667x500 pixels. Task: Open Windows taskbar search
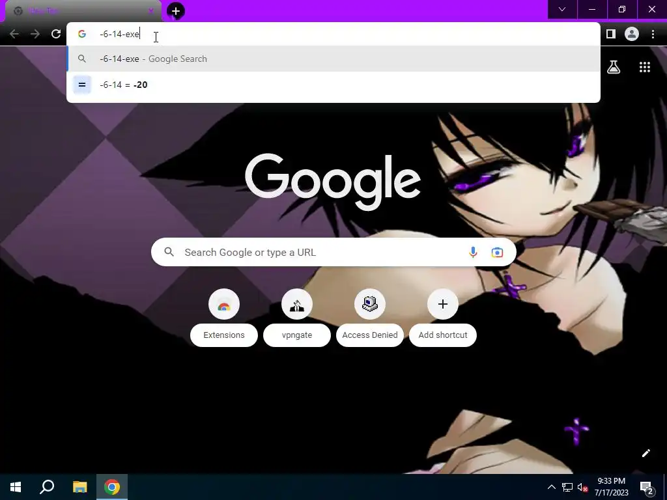click(x=47, y=487)
